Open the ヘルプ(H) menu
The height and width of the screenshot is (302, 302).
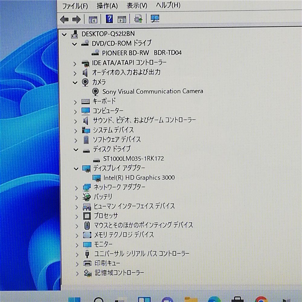[168, 5]
